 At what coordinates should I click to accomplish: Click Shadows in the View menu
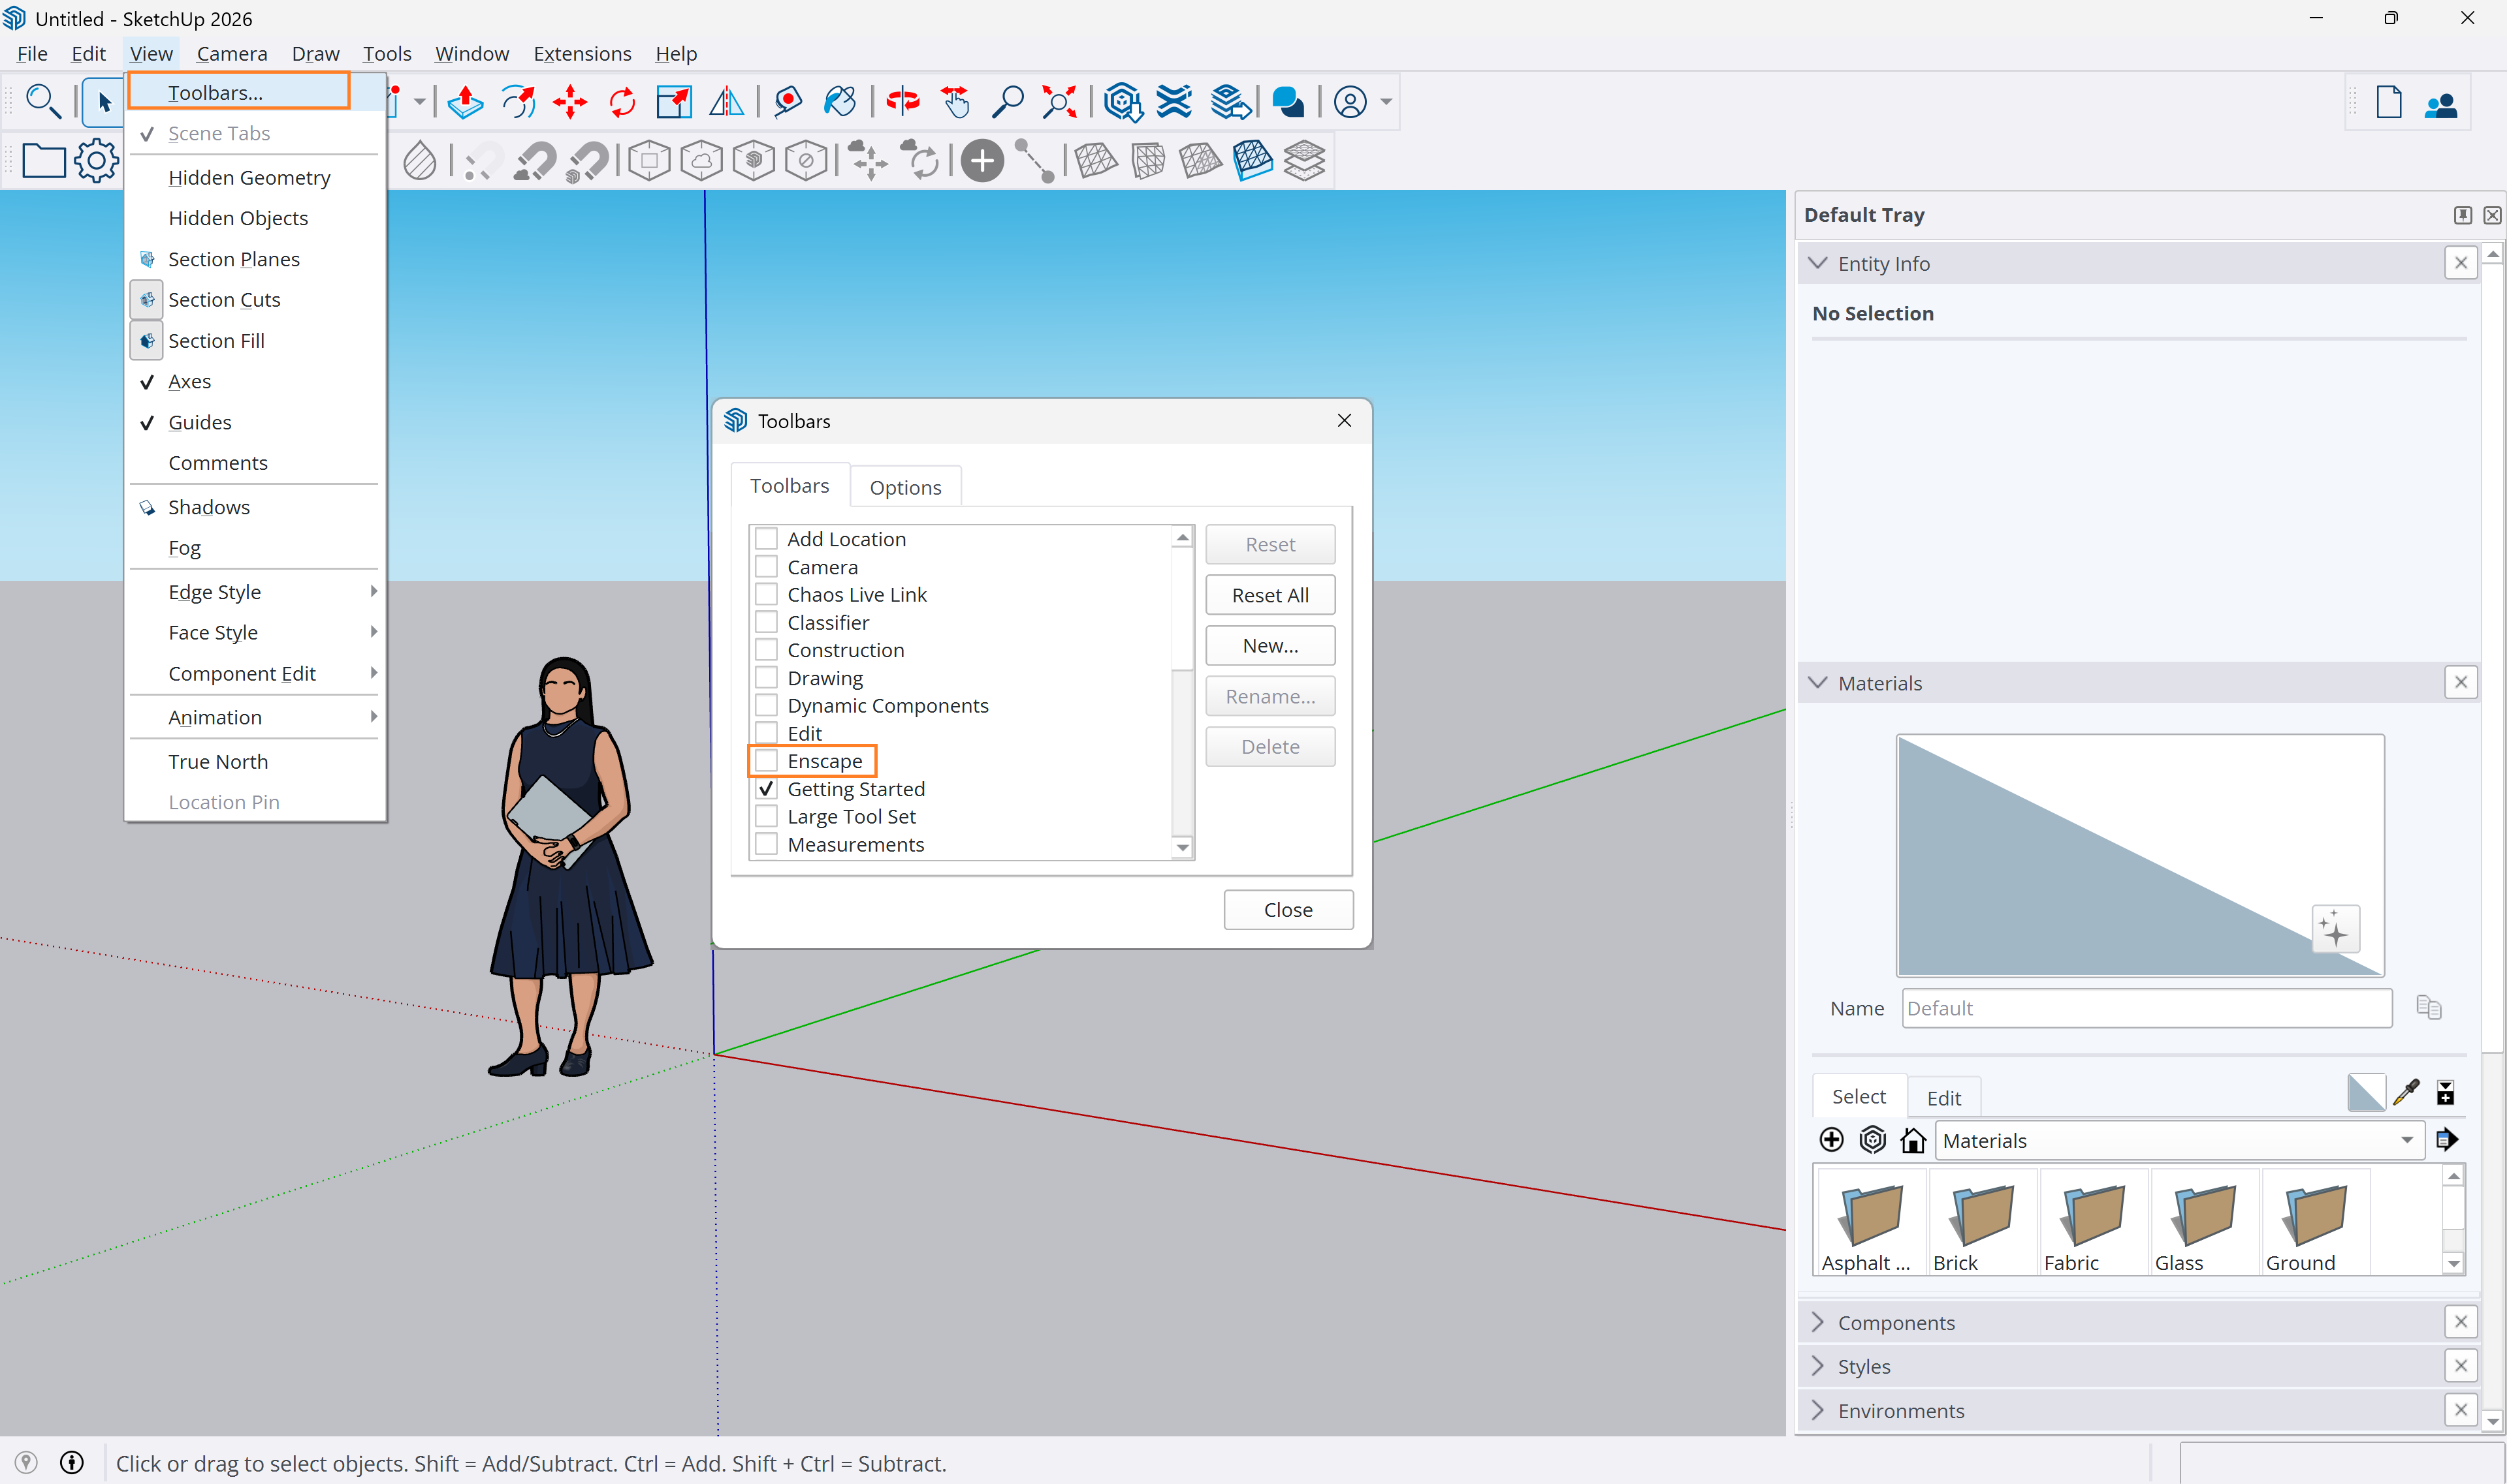click(x=256, y=507)
